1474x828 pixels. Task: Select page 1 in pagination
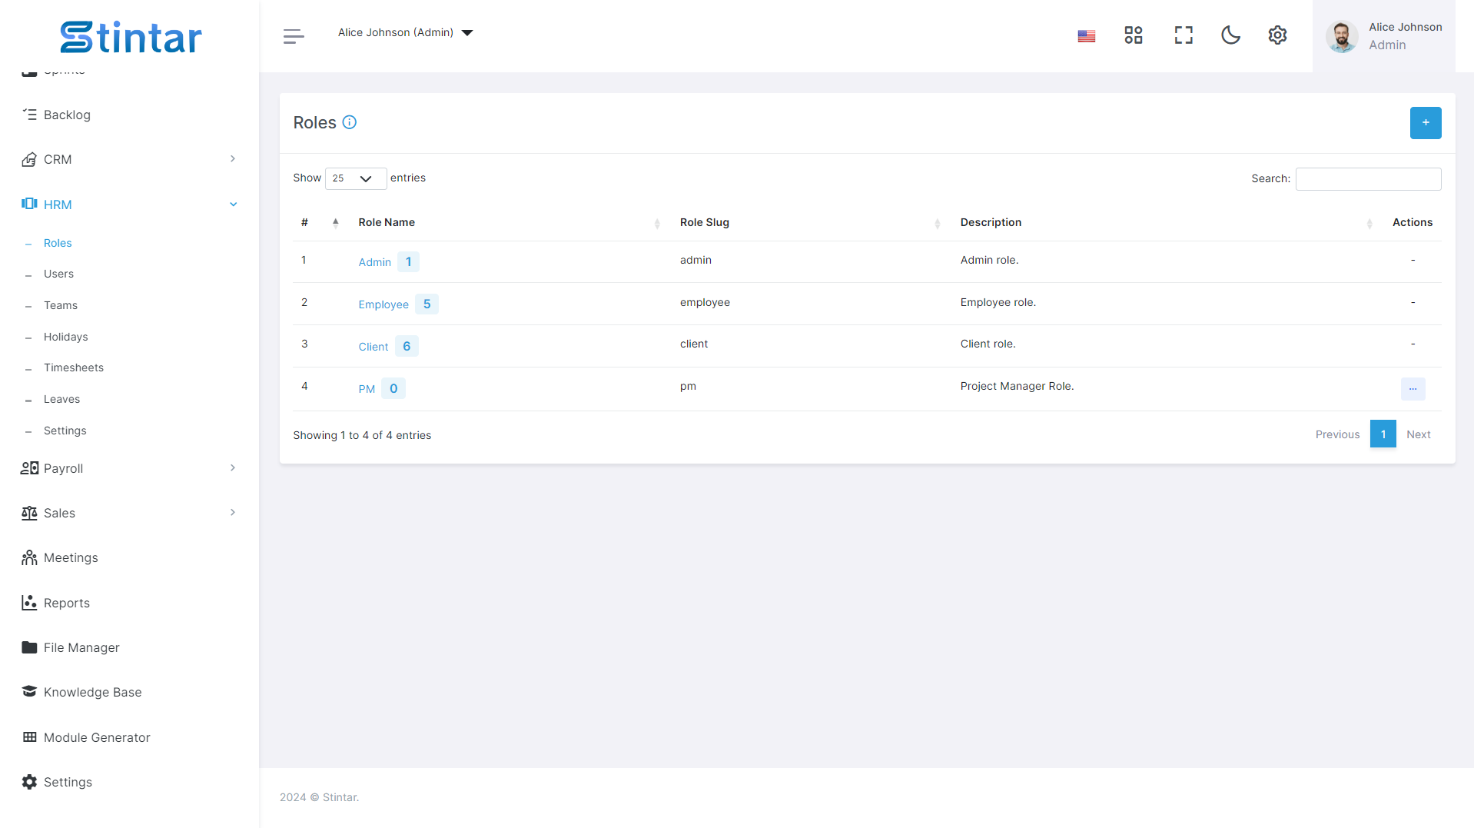pos(1383,434)
